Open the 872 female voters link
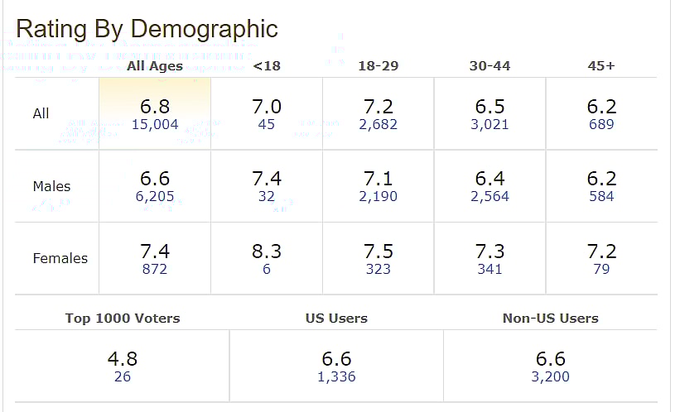The image size is (680, 412). pos(155,269)
